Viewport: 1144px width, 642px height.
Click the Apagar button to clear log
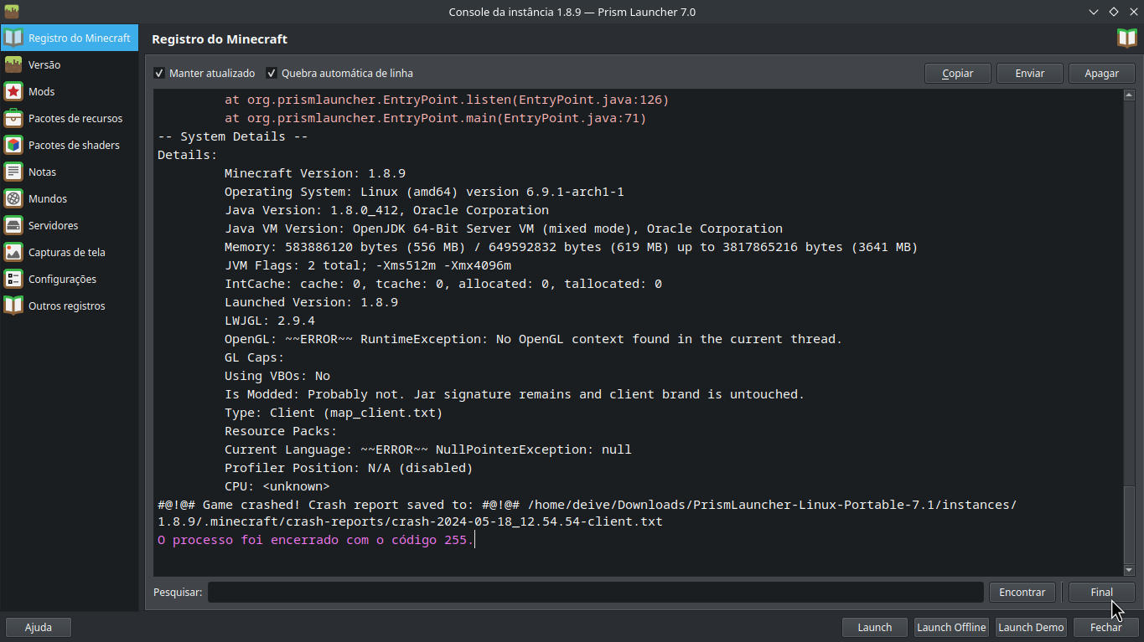(x=1101, y=74)
